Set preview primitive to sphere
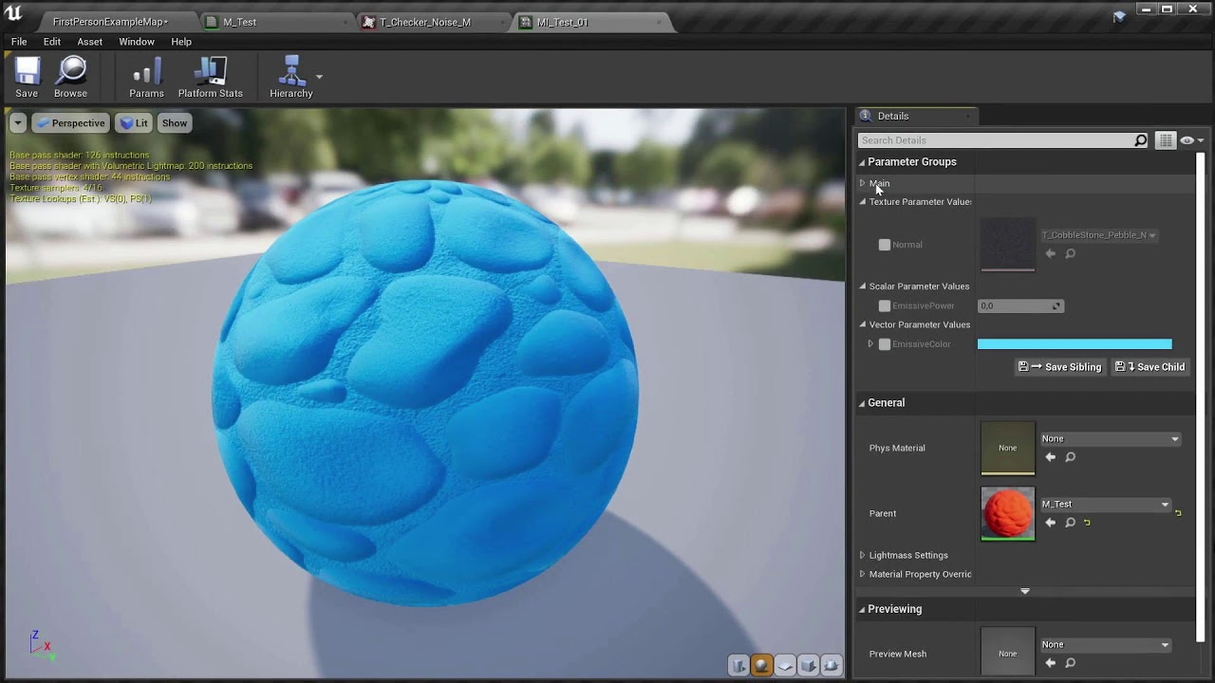 (x=761, y=665)
